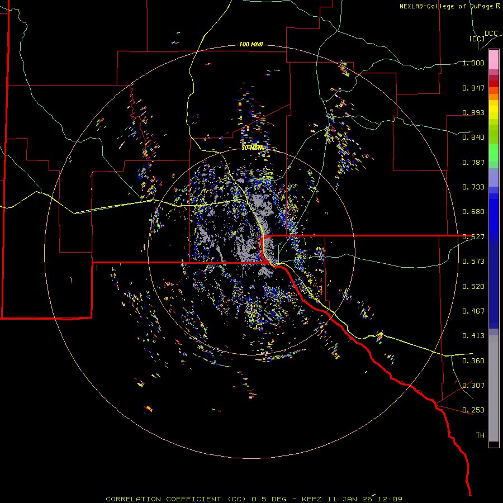The image size is (503, 503).
Task: Click the [CC] label above color scale
Action: 477,39
